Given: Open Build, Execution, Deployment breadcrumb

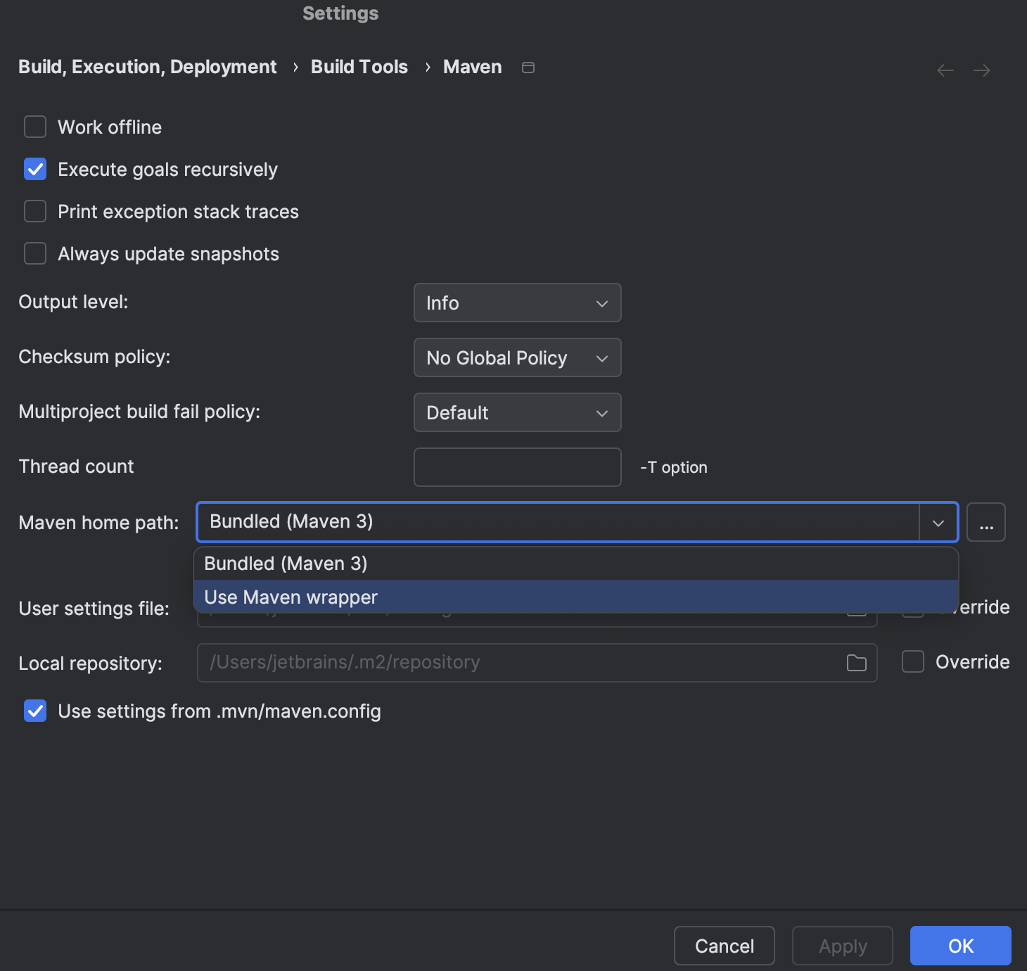Looking at the screenshot, I should (147, 67).
